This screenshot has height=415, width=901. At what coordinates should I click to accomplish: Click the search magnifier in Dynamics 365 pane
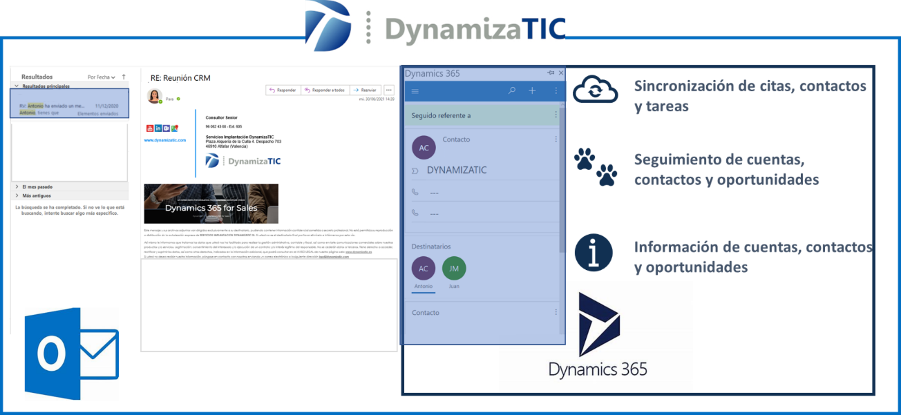(512, 90)
